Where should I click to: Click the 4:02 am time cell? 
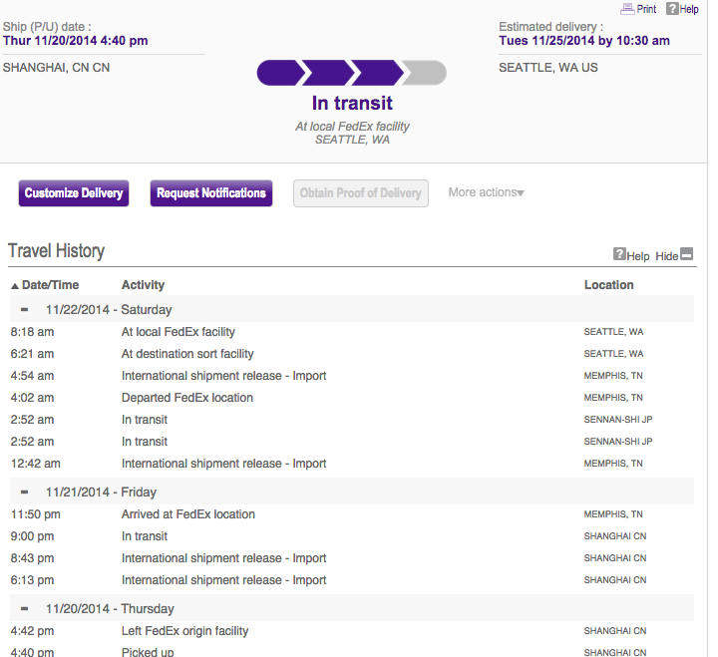click(32, 398)
